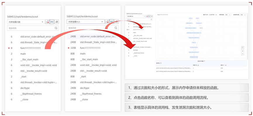Select __libpthread_freeres row in leak-count panel

point(33,94)
